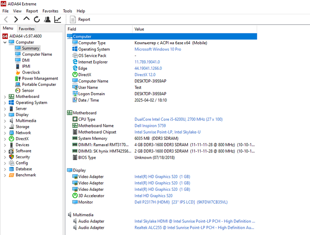Click the Benchmark icon in tree
The height and width of the screenshot is (235, 310).
[11, 175]
